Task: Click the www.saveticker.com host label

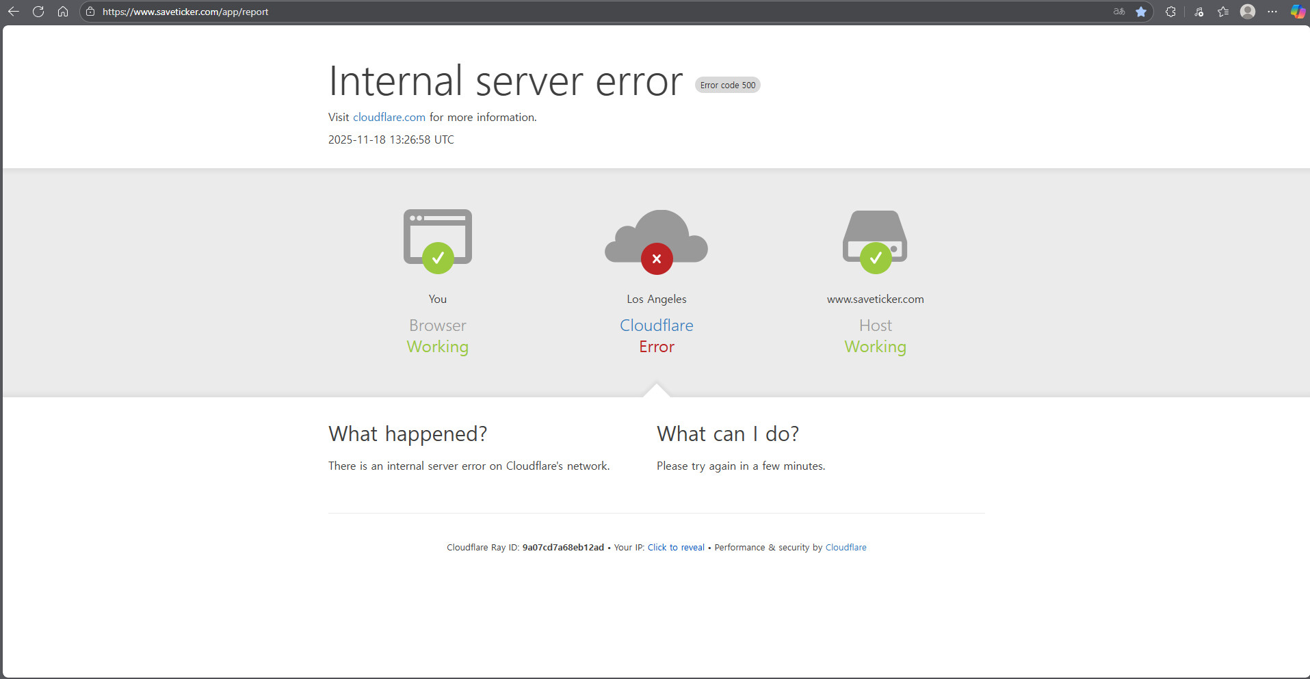Action: pos(876,299)
